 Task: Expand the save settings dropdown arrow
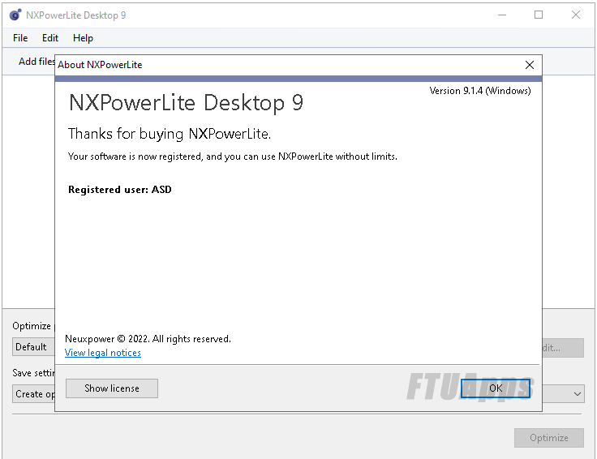[x=578, y=394]
